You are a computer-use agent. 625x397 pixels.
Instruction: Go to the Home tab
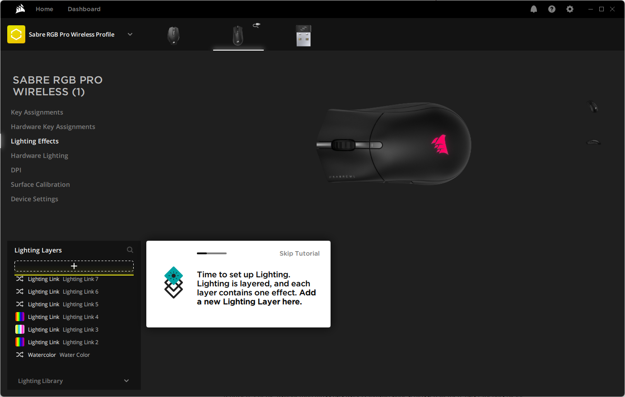click(x=44, y=9)
